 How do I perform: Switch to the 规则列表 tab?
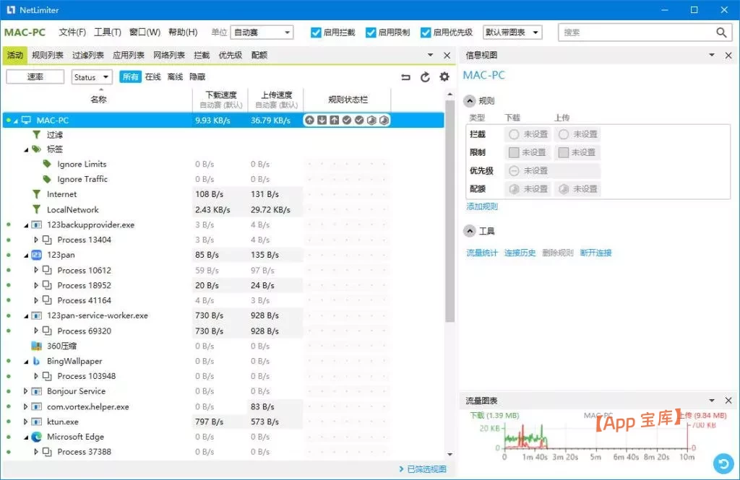[x=48, y=56]
